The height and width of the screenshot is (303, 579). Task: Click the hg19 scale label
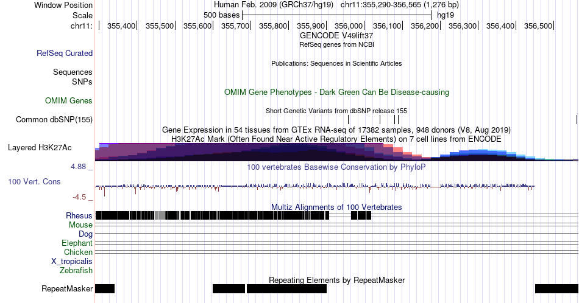click(x=446, y=15)
